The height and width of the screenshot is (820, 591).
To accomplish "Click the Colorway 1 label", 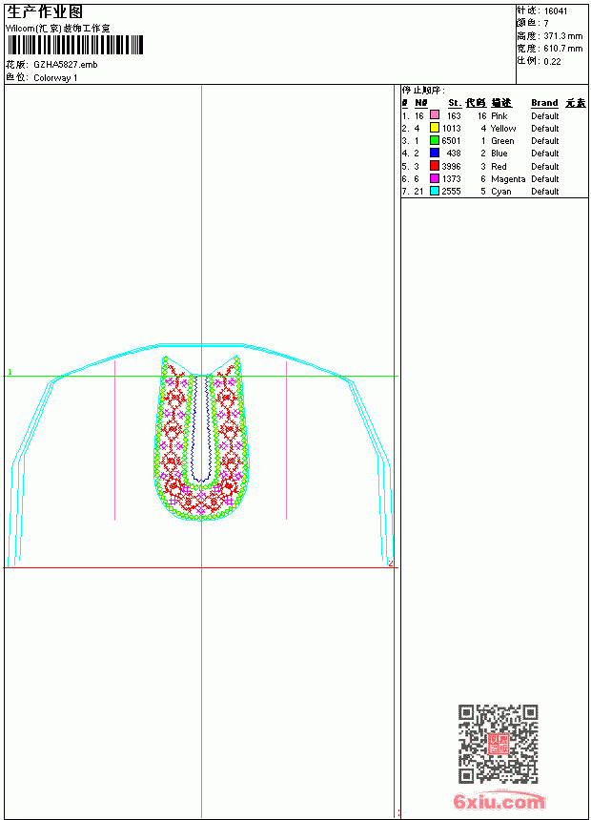I will [x=55, y=78].
